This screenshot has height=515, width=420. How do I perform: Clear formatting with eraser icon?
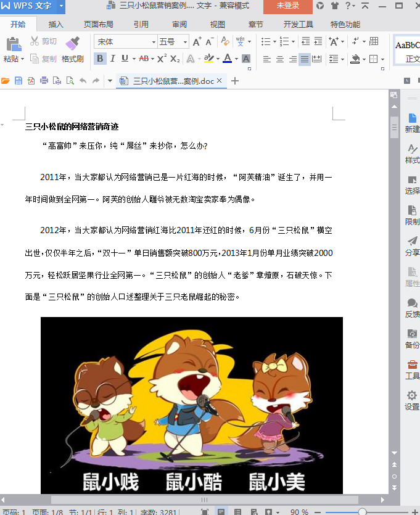[x=225, y=41]
